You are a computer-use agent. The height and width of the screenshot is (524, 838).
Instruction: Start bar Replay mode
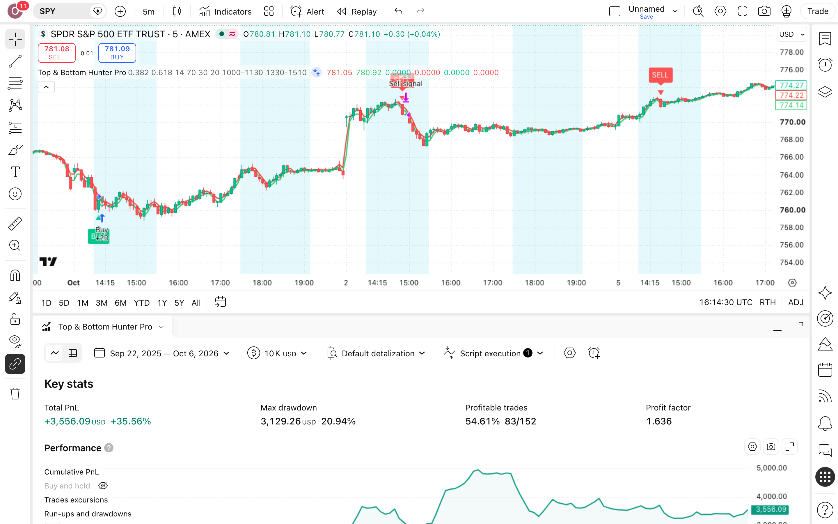(357, 11)
